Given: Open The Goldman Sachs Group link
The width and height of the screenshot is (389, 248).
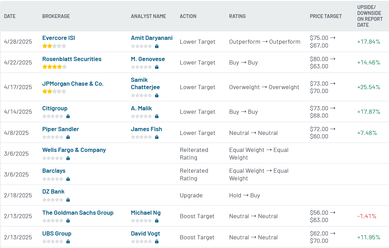Looking at the screenshot, I should click(x=78, y=213).
